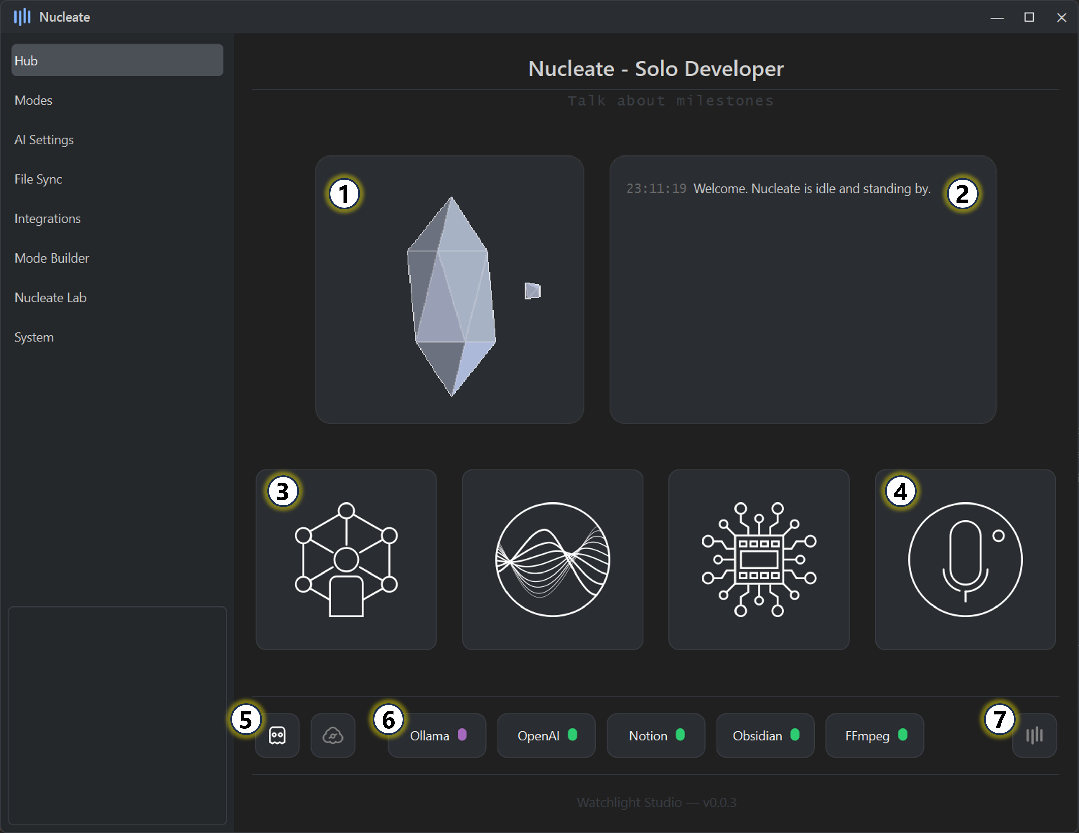Open File Sync page

coord(38,179)
